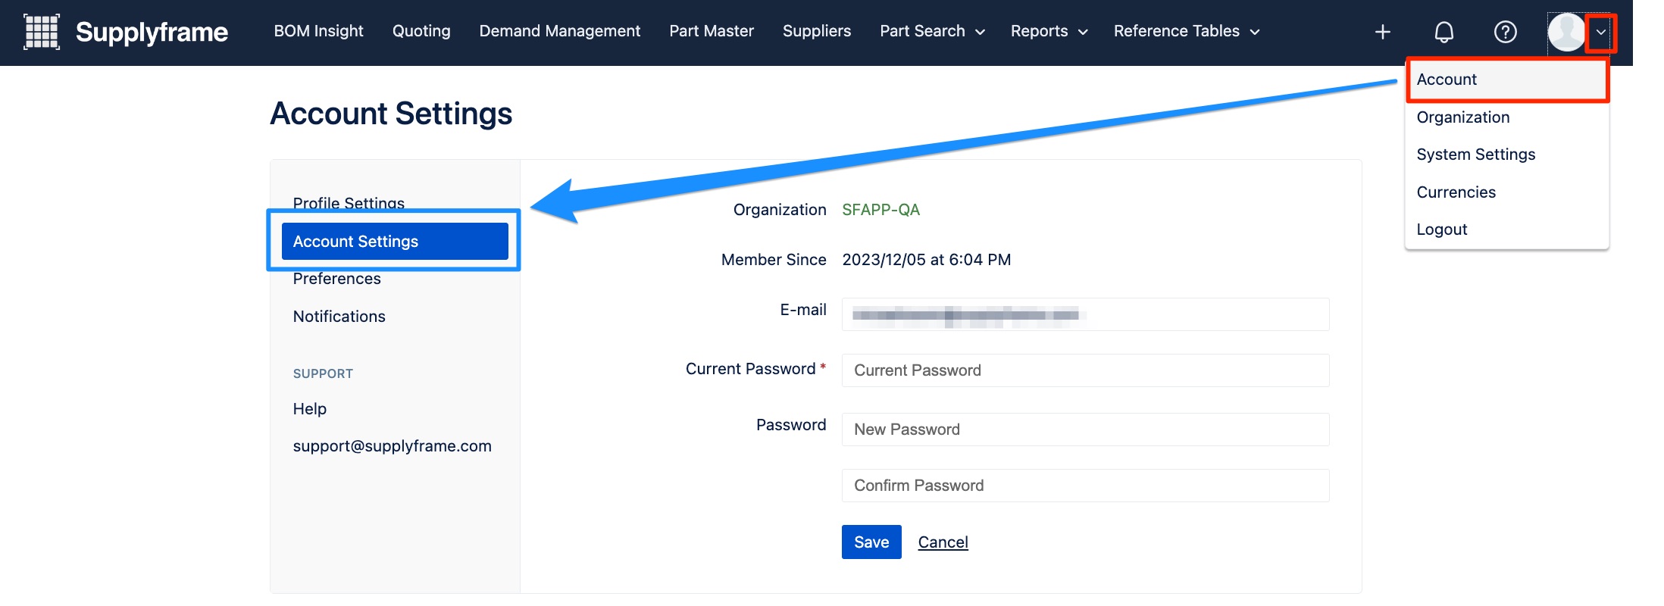
Task: Open BOM Insight in the top nav
Action: click(x=318, y=31)
